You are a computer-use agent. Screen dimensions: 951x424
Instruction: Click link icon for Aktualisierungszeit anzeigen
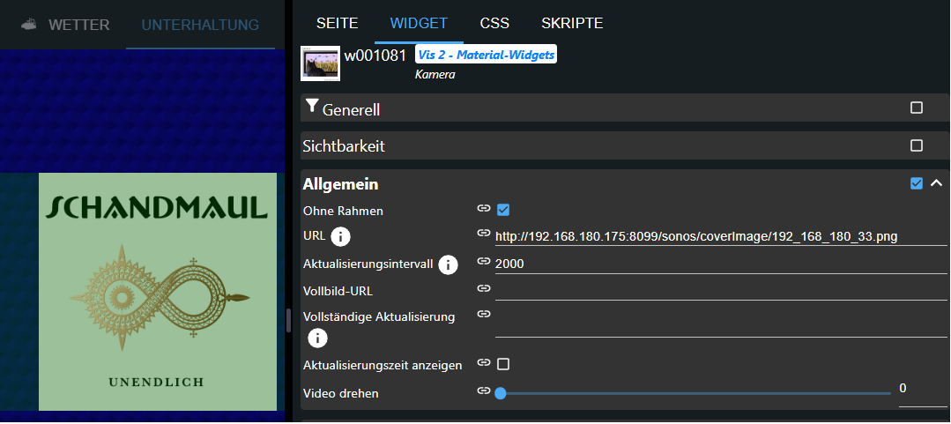tap(483, 363)
